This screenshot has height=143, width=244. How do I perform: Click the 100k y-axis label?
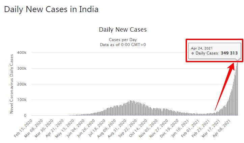click(x=22, y=100)
